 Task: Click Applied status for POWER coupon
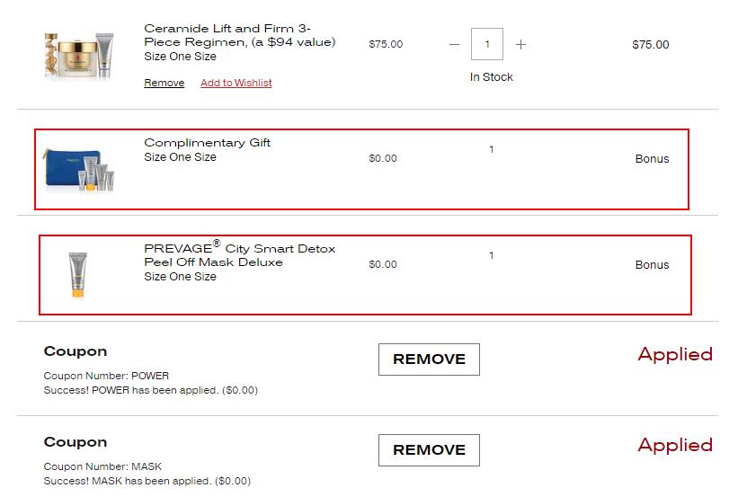674,354
